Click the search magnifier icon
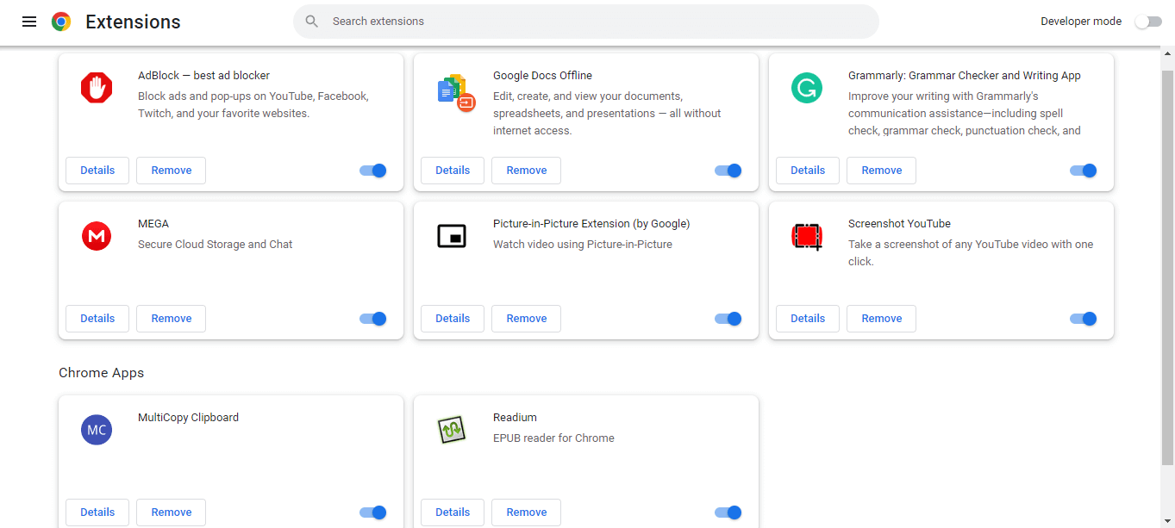This screenshot has width=1175, height=528. [x=312, y=22]
